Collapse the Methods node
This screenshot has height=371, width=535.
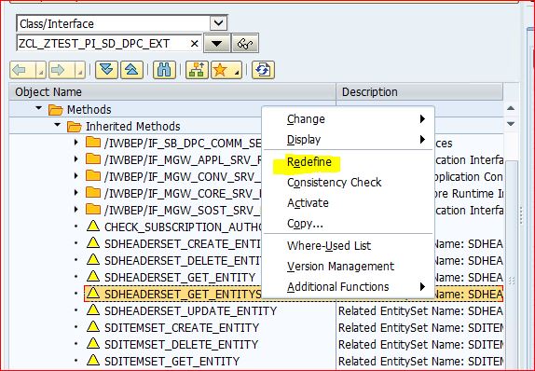[x=38, y=108]
